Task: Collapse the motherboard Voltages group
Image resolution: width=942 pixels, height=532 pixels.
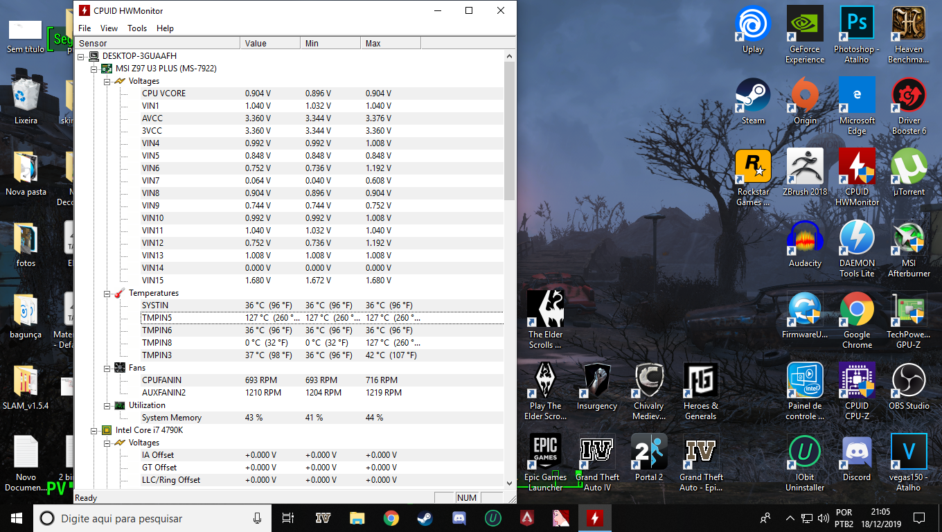Action: coord(106,81)
